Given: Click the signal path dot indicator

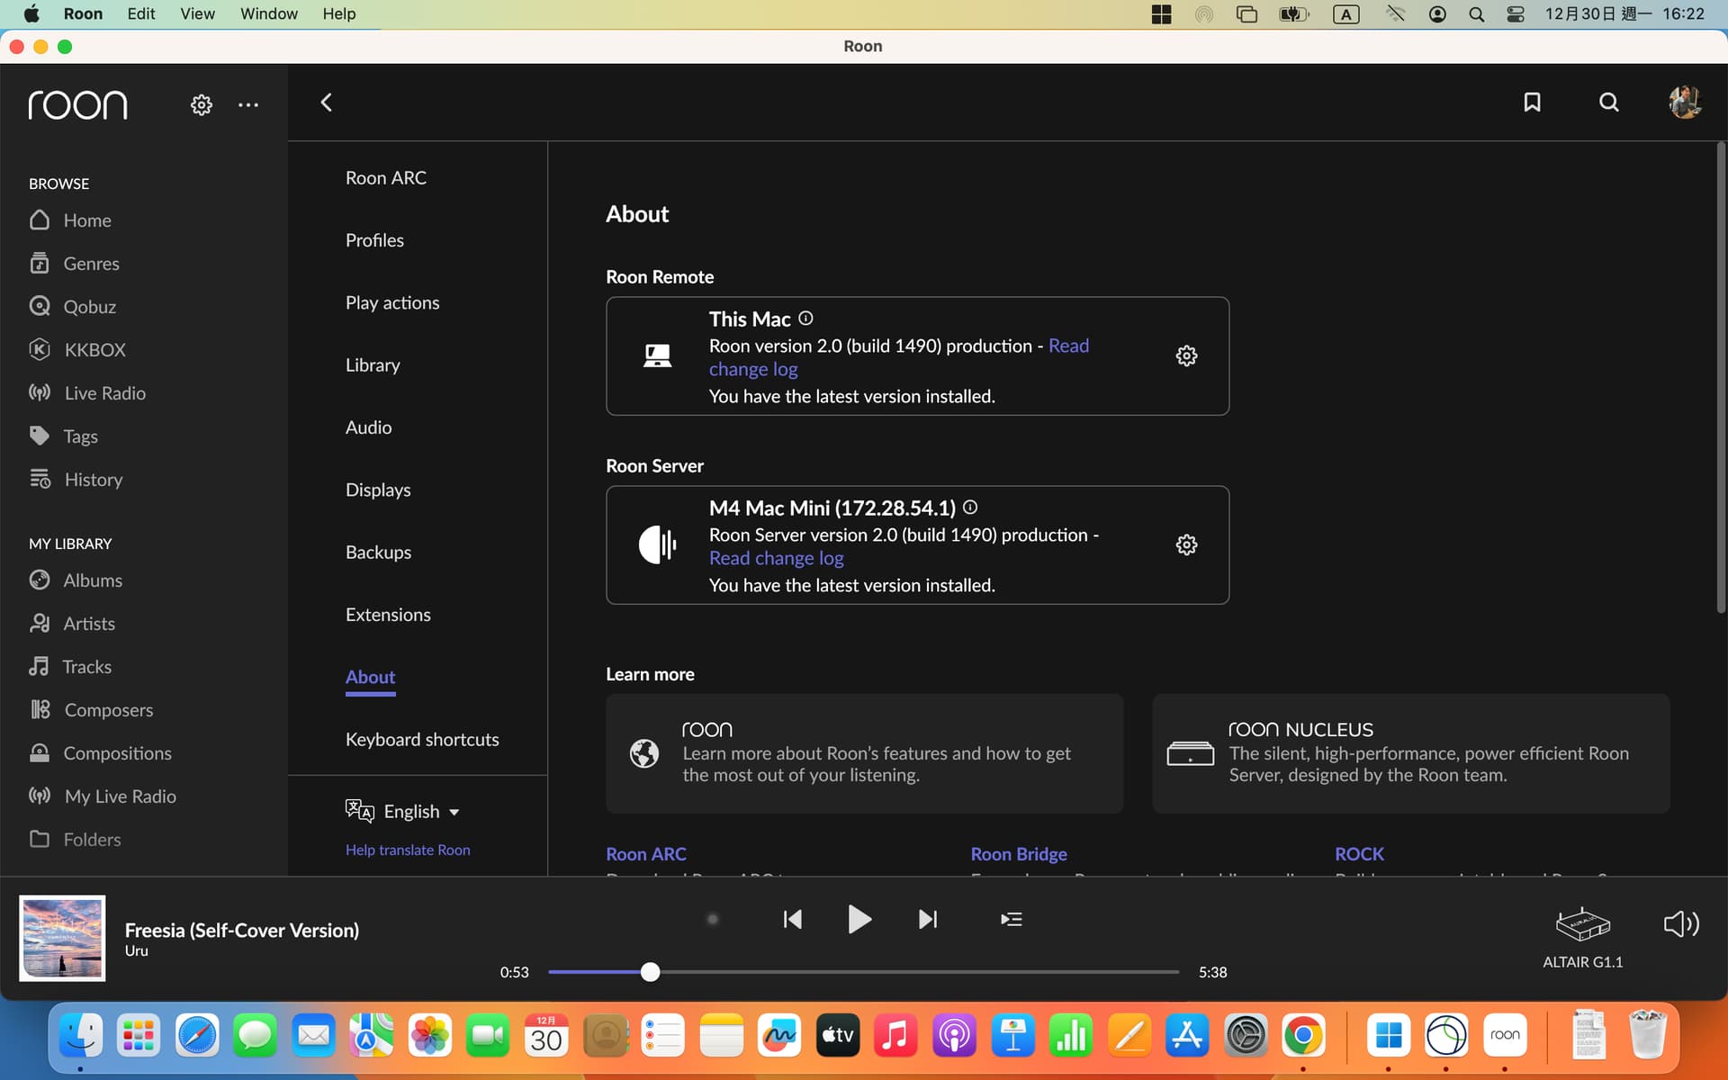Looking at the screenshot, I should [x=713, y=919].
